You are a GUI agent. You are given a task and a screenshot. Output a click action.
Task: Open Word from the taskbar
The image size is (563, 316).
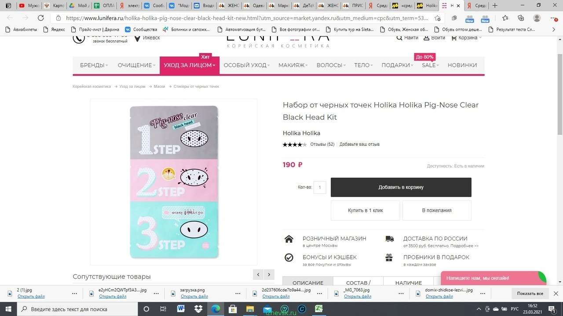180,309
